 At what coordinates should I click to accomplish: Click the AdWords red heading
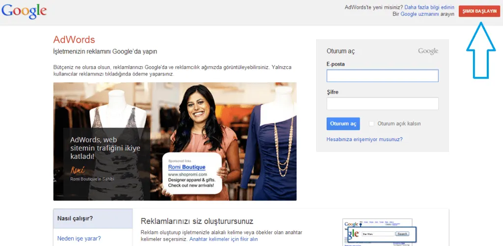click(74, 40)
